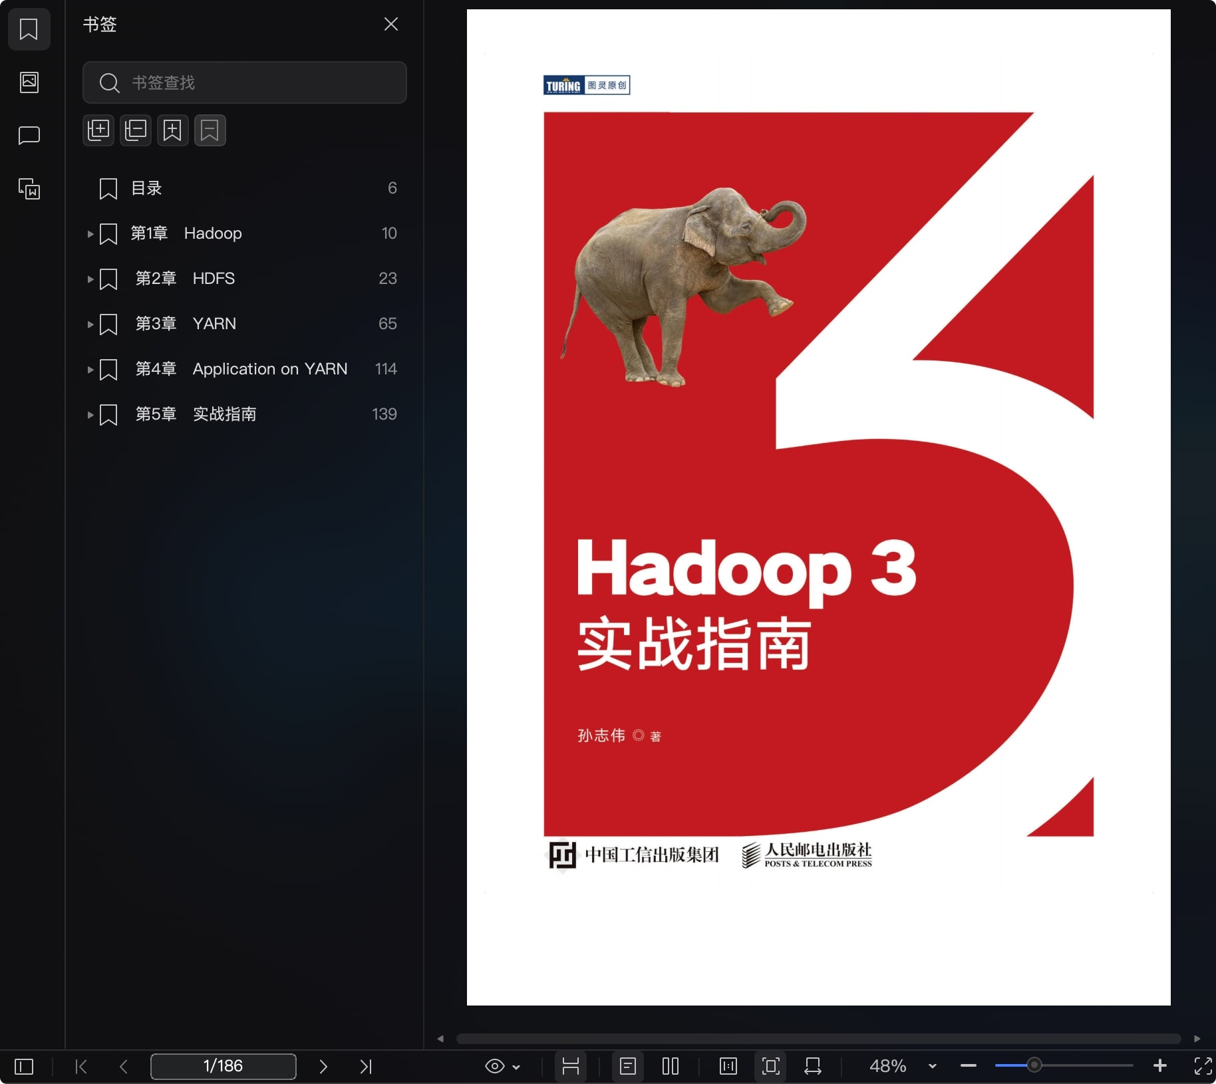Viewport: 1216px width, 1084px height.
Task: Open the thumbnails sidebar panel
Action: (x=29, y=82)
